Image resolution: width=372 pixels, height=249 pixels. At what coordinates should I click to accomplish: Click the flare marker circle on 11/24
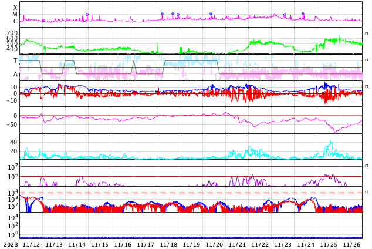(303, 14)
